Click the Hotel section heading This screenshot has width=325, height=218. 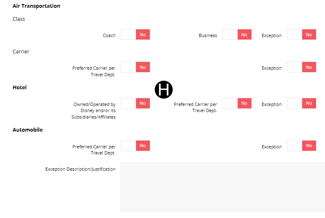click(20, 88)
